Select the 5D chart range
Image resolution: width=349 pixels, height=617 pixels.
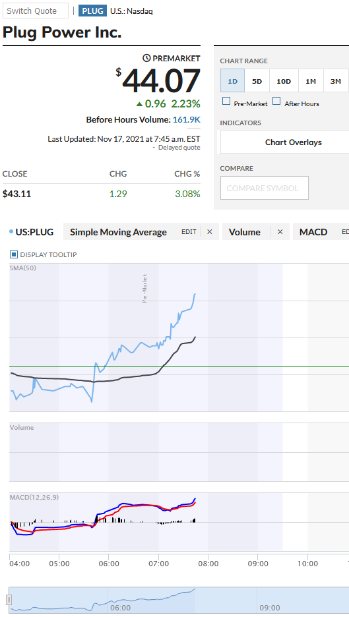coord(257,81)
